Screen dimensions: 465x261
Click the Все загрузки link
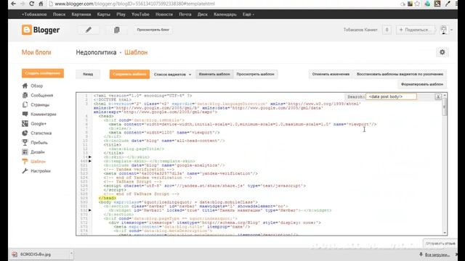[437, 254]
